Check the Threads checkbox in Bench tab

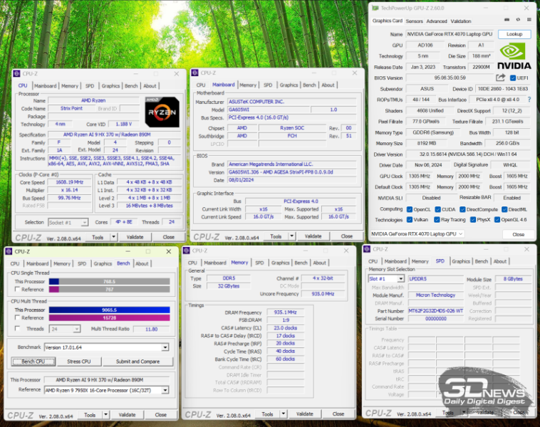coord(18,329)
